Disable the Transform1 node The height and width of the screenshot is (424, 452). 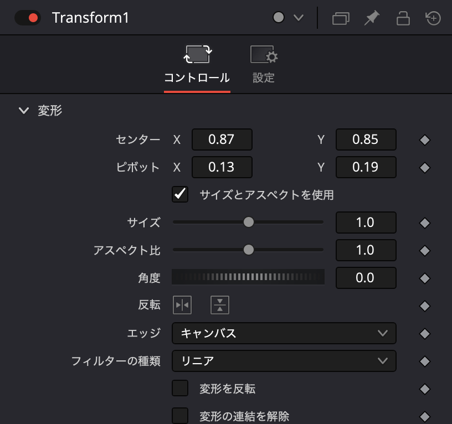(27, 17)
